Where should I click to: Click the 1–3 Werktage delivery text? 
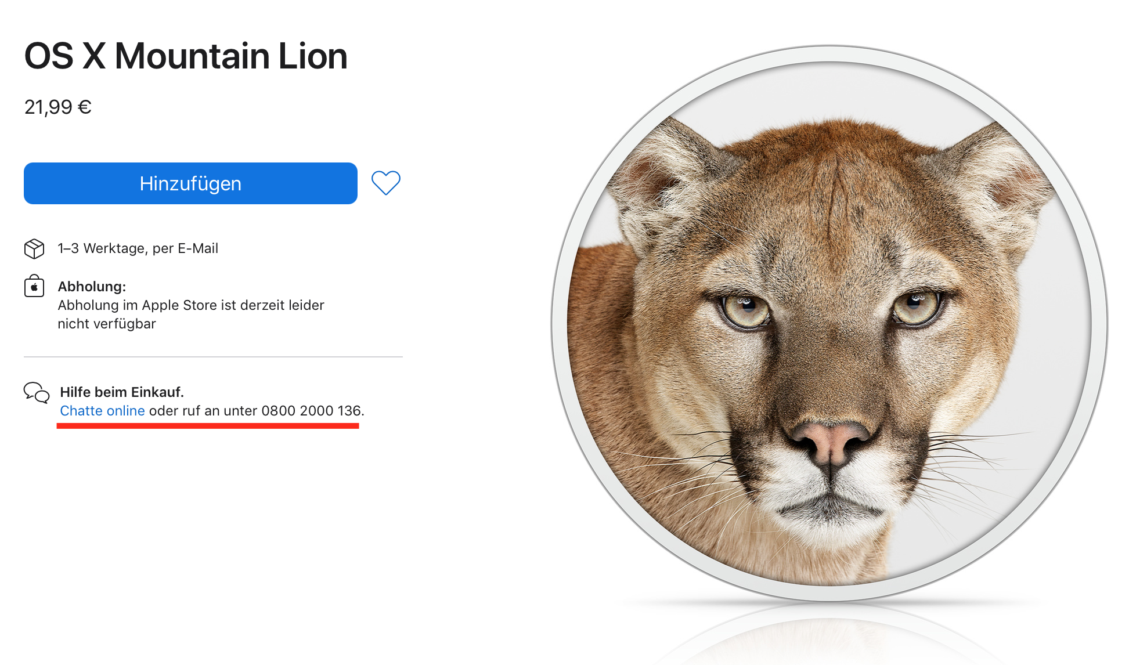(x=138, y=248)
